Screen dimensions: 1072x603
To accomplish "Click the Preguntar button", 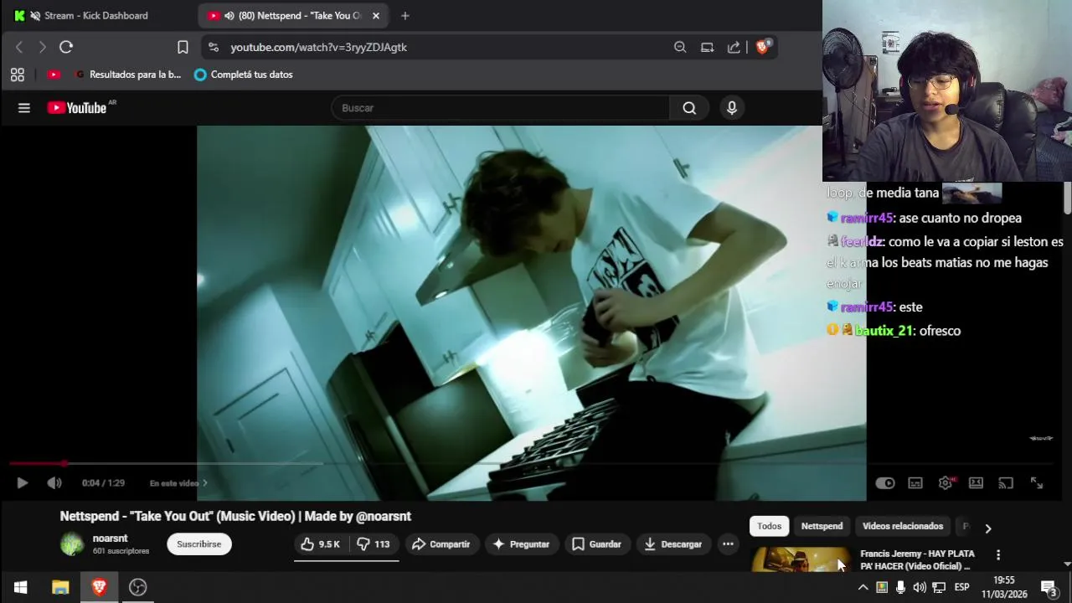I will click(521, 544).
